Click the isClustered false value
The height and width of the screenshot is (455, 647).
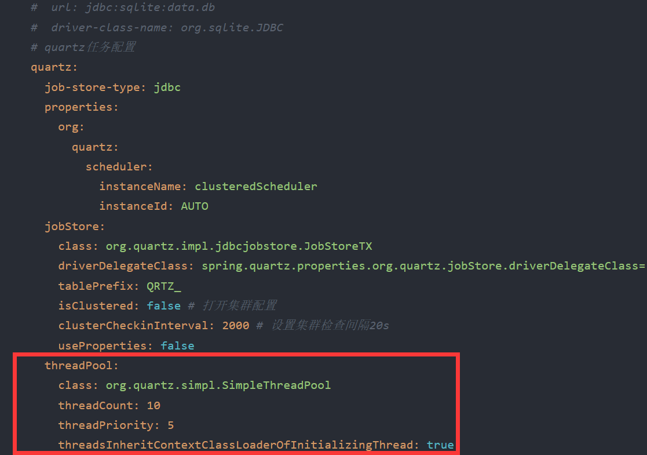(x=163, y=306)
